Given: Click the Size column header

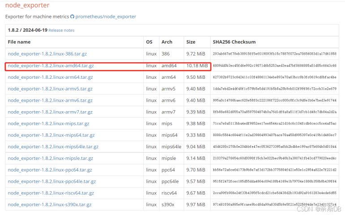Looking at the screenshot, I should [x=191, y=42].
